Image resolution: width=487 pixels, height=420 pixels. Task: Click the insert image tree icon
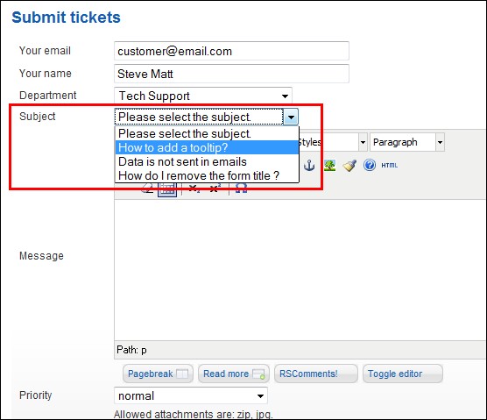coord(329,165)
